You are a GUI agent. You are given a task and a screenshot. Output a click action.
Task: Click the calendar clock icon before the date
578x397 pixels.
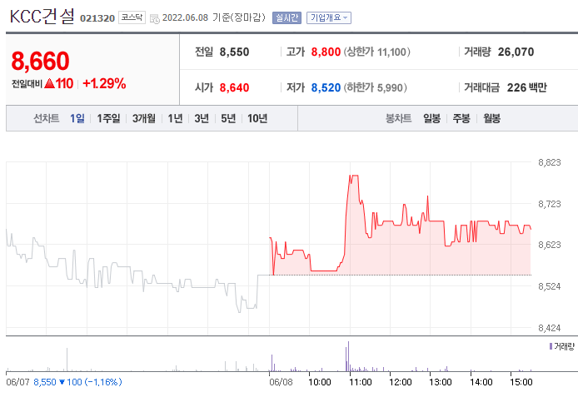[155, 18]
